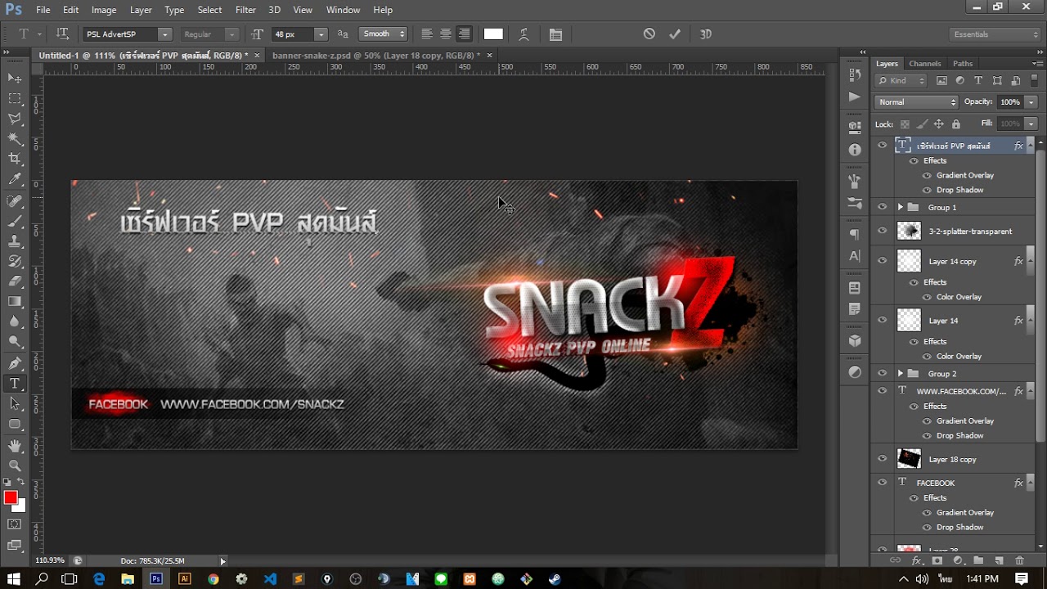This screenshot has height=589, width=1047.
Task: Open the blend mode Normal dropdown
Action: (916, 102)
